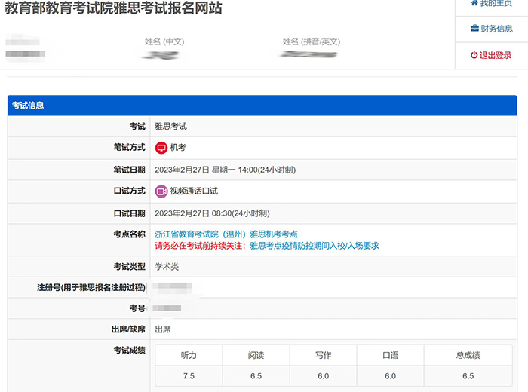Click the 阅读 score 6.5 cell
The width and height of the screenshot is (528, 392).
click(256, 376)
